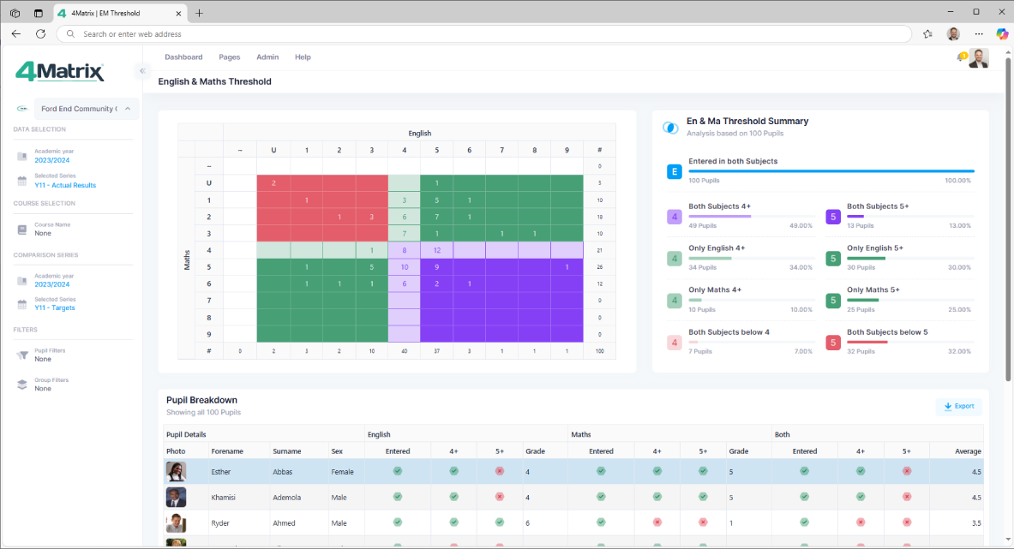Collapse the sidebar with the double-chevron icon
This screenshot has height=549, width=1014.
click(x=142, y=71)
